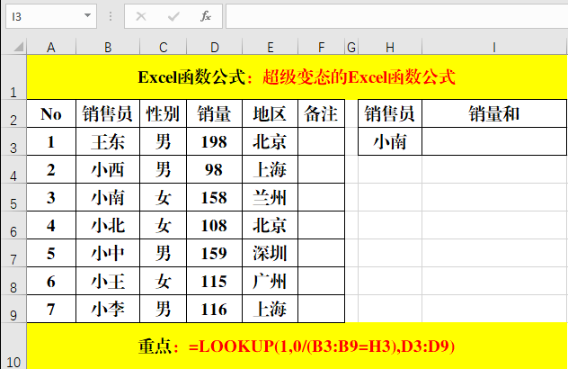Select the No cell with value 7

pos(51,309)
